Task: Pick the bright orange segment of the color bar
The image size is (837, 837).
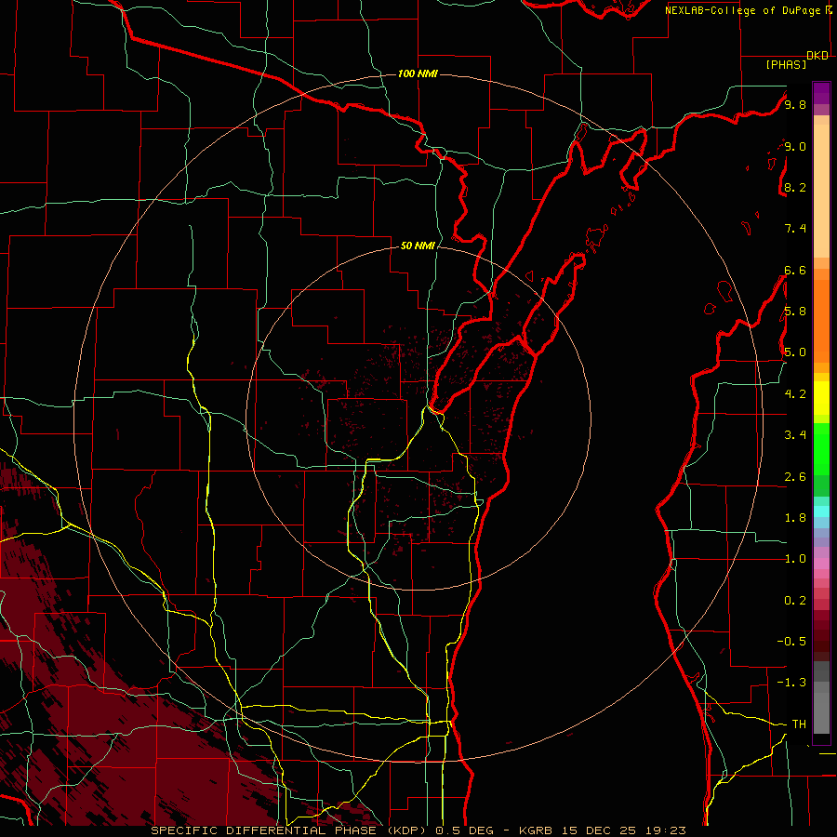Action: [x=821, y=320]
